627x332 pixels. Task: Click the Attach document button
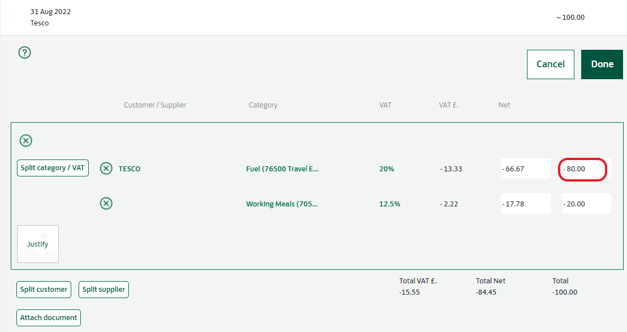(49, 318)
